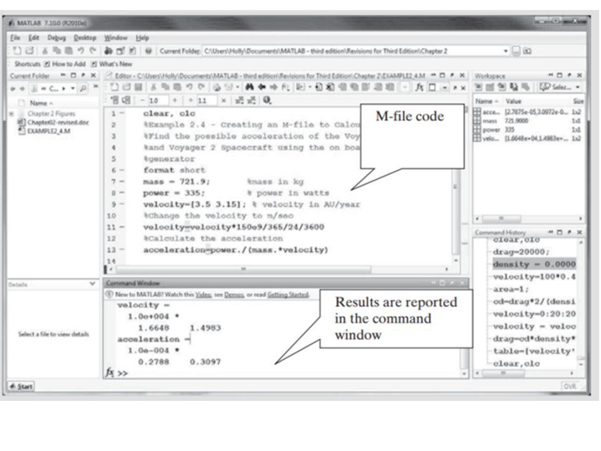Click browse for folder ellipsis button

[x=516, y=51]
